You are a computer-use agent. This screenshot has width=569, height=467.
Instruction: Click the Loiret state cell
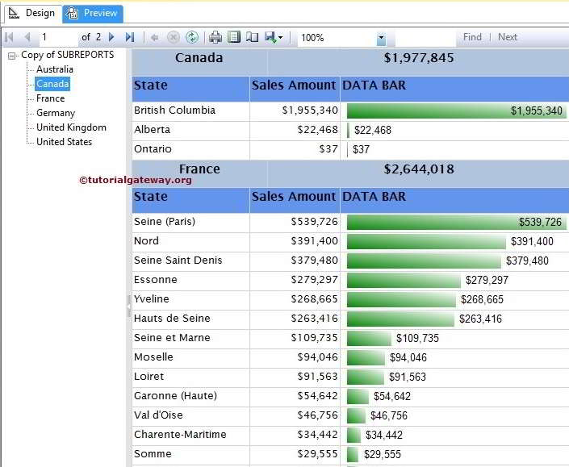point(190,377)
